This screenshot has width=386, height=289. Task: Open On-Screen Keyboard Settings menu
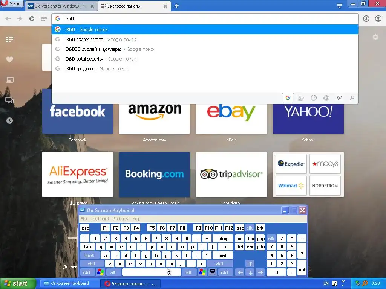point(120,219)
